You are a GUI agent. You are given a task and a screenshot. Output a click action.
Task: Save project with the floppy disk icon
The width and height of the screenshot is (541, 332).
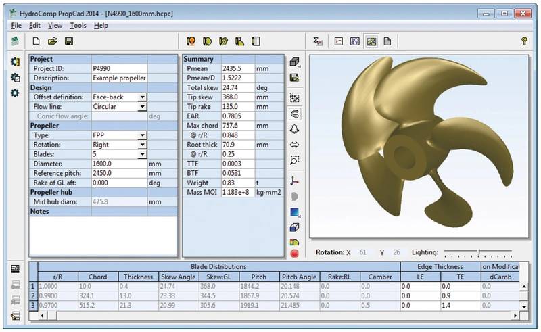(69, 41)
